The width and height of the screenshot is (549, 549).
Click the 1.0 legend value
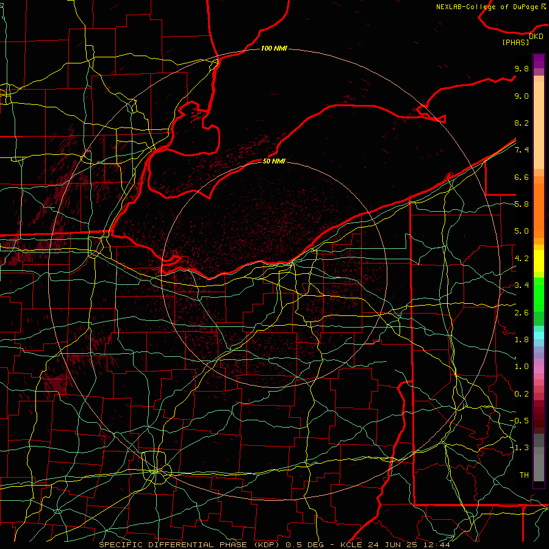(522, 367)
